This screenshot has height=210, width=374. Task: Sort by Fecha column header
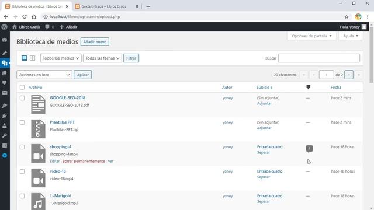point(336,87)
